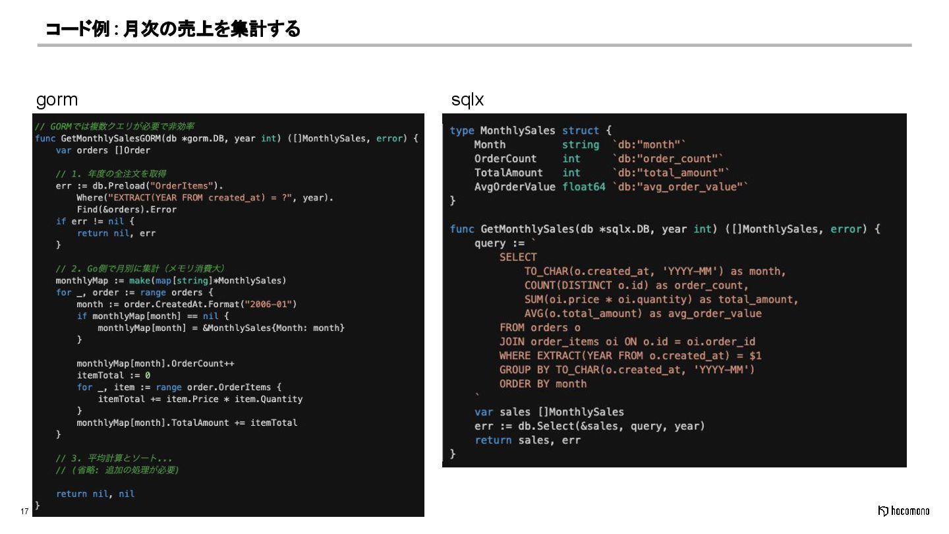This screenshot has width=949, height=534.
Task: Click the line 'return sales, err'
Action: tap(527, 440)
